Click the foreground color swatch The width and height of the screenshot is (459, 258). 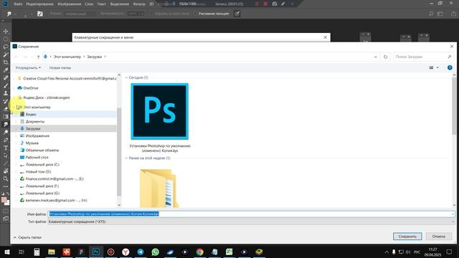point(4,200)
